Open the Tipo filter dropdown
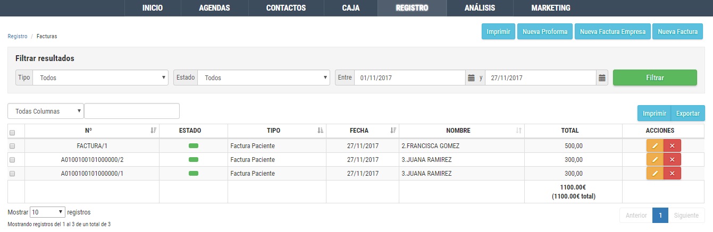This screenshot has width=713, height=232. (x=100, y=78)
